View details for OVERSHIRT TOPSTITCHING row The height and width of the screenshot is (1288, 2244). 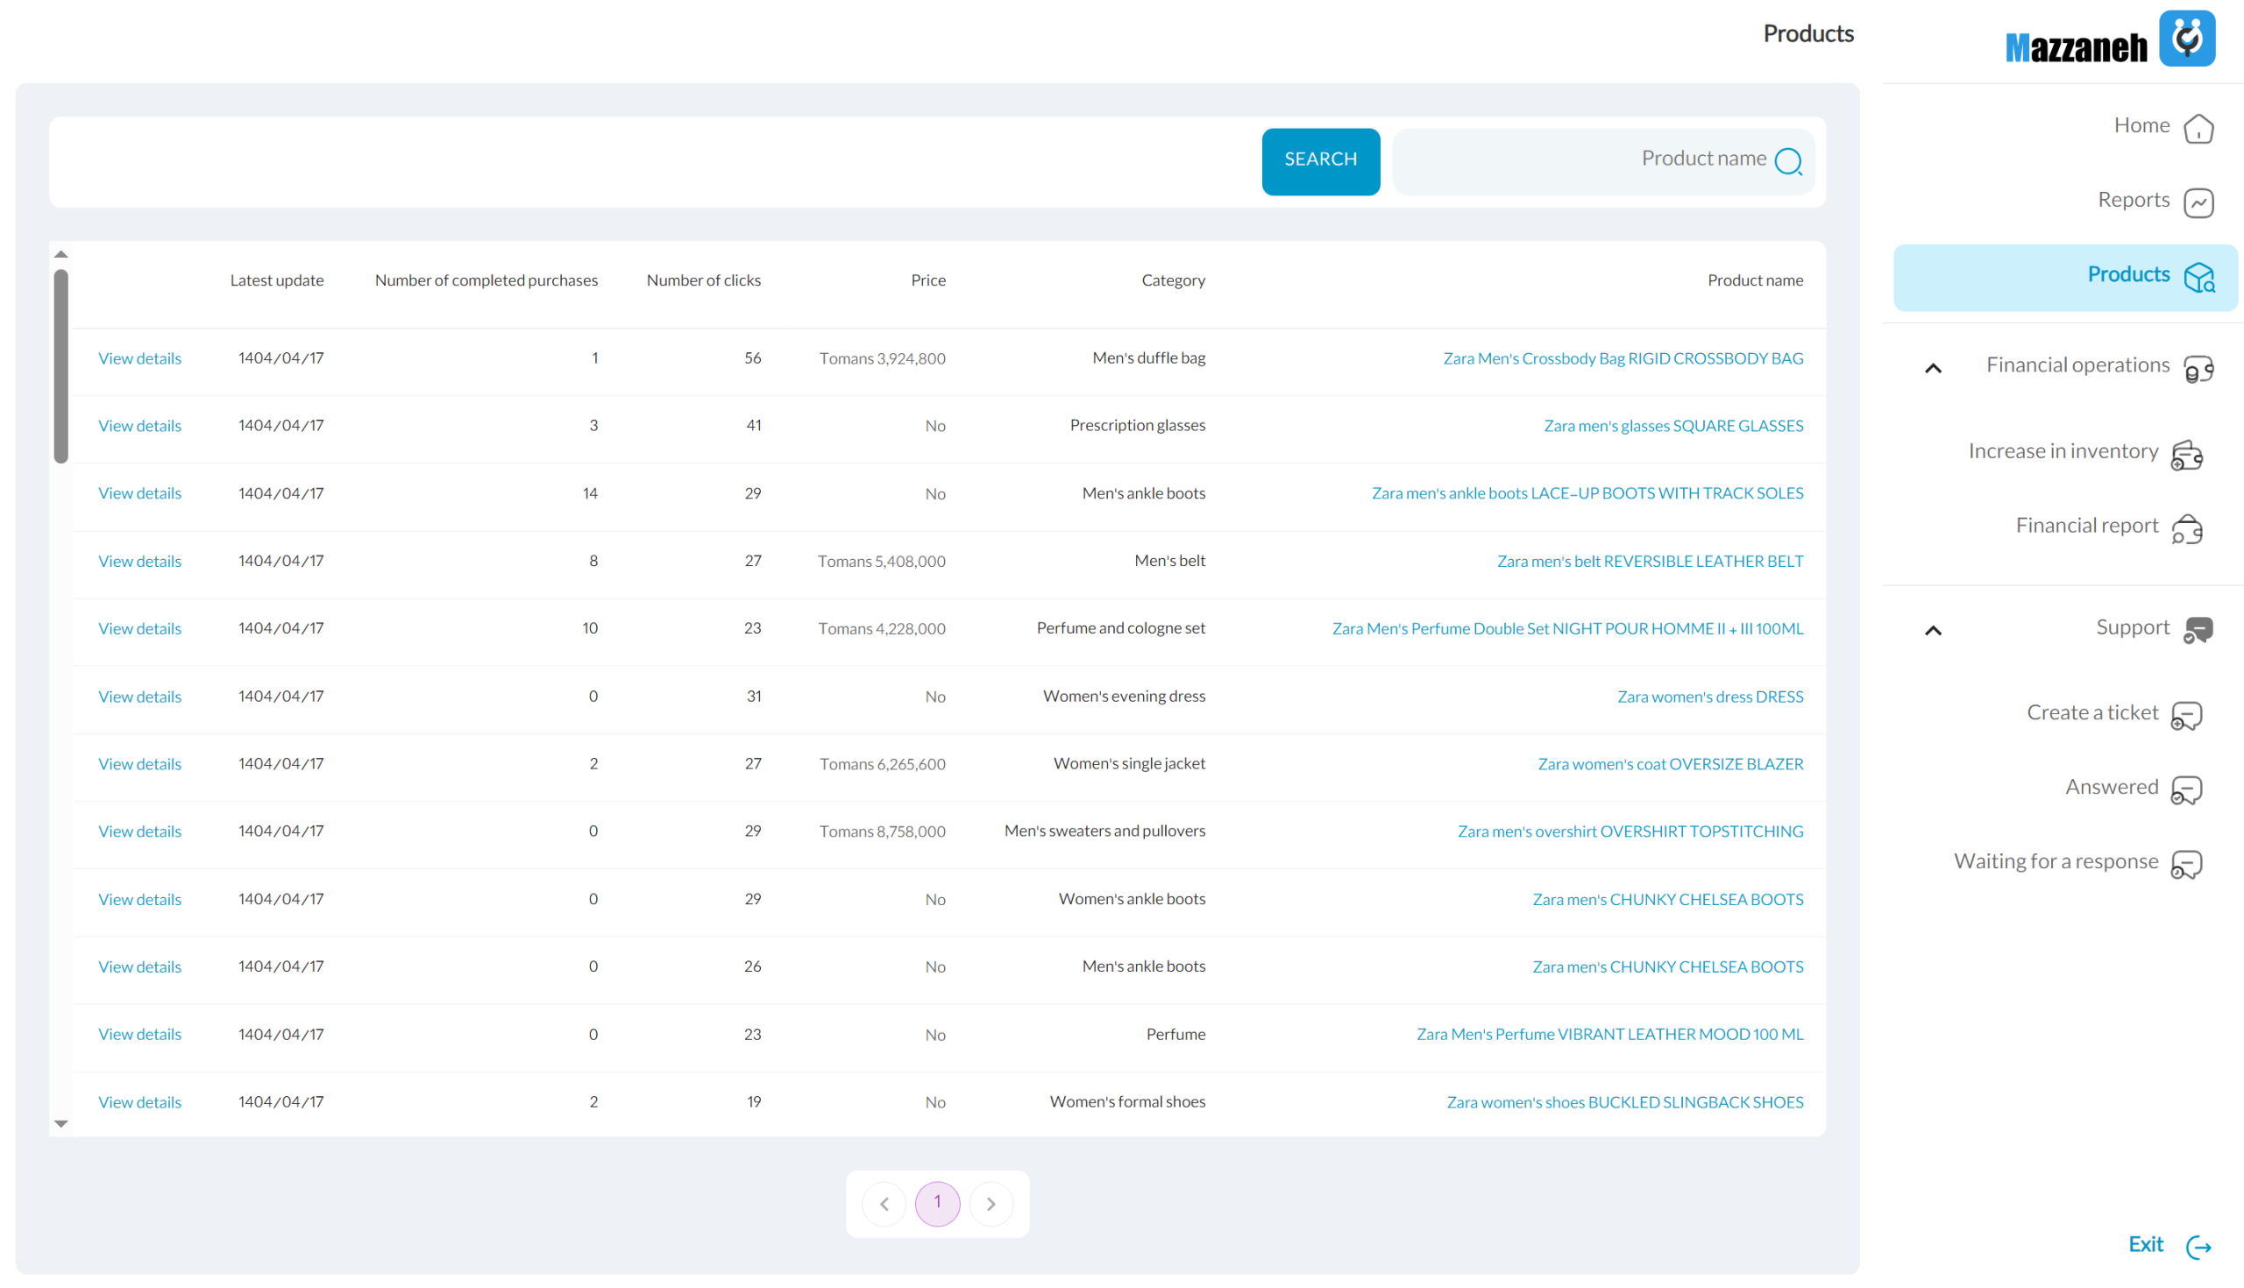pyautogui.click(x=139, y=831)
